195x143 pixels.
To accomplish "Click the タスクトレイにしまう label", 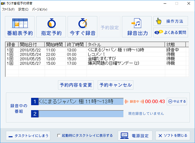I will [x=32, y=136].
